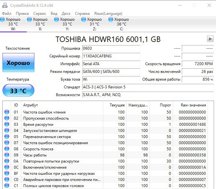The width and height of the screenshot is (216, 189).
Task: Click the firmware field 0603
Action: coord(111,48)
